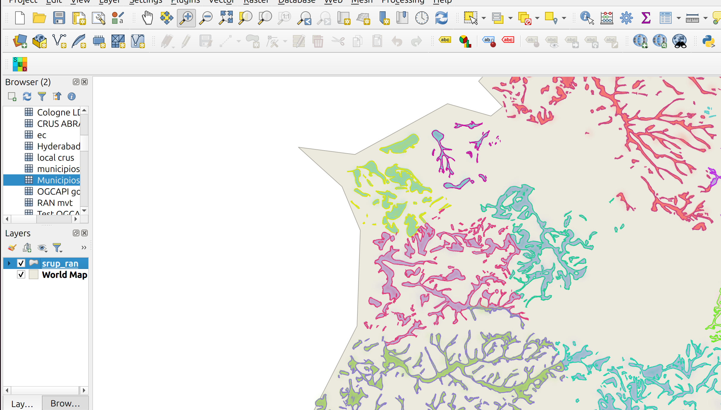Click the Save Project floppy icon
This screenshot has height=410, width=721.
59,18
